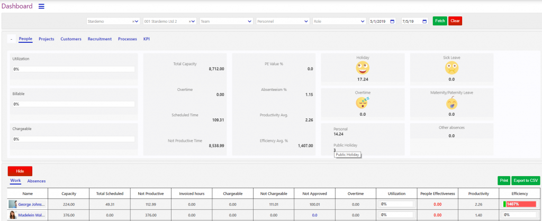Open George Johns... name link
542x221 pixels.
click(x=31, y=204)
